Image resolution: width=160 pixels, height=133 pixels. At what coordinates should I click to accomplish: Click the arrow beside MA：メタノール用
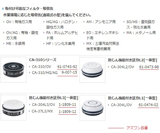[x=124, y=33]
